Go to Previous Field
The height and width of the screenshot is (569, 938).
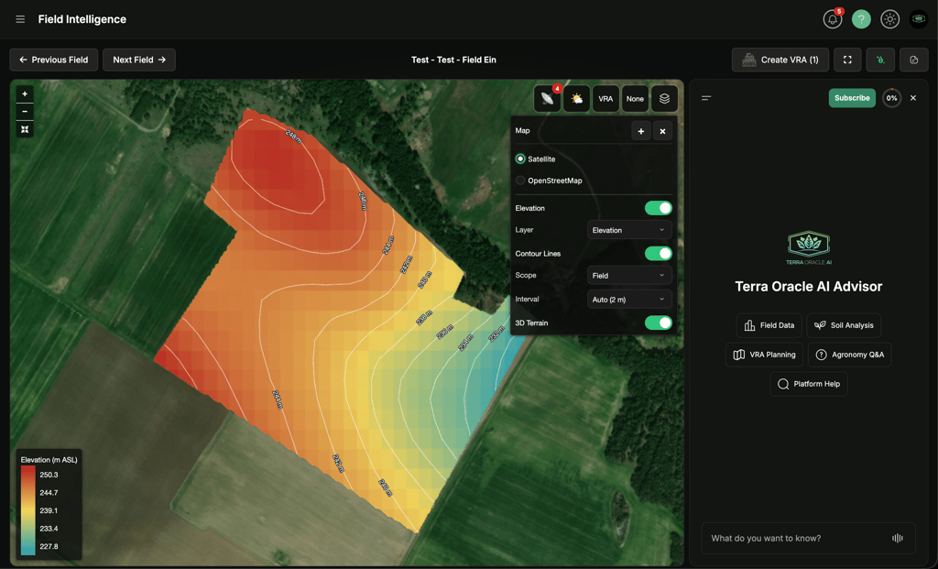(x=54, y=60)
